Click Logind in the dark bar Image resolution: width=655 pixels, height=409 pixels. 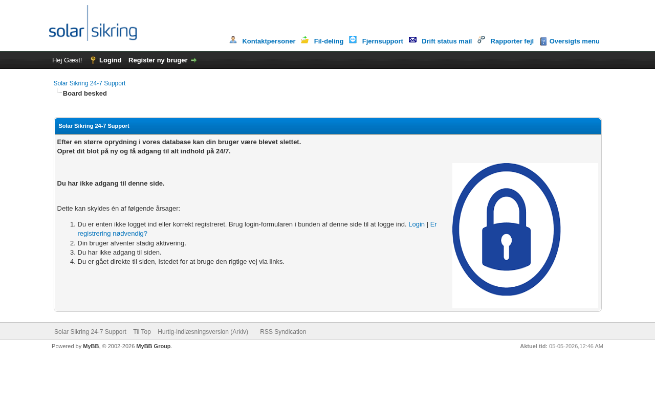coord(110,60)
